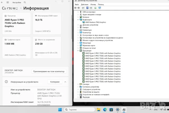Click the Графична карта card
169x113 pixels.
16,47
